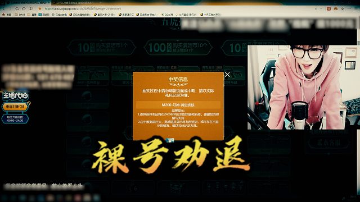Open the DAK2 bookmarks folder
Screen dimensions: 360x202
[20, 15]
